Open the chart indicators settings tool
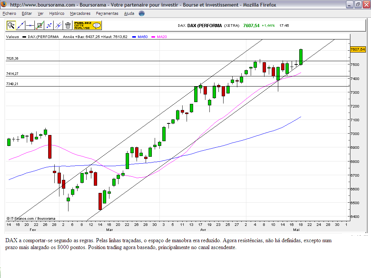The width and height of the screenshot is (371, 278). [x=39, y=25]
